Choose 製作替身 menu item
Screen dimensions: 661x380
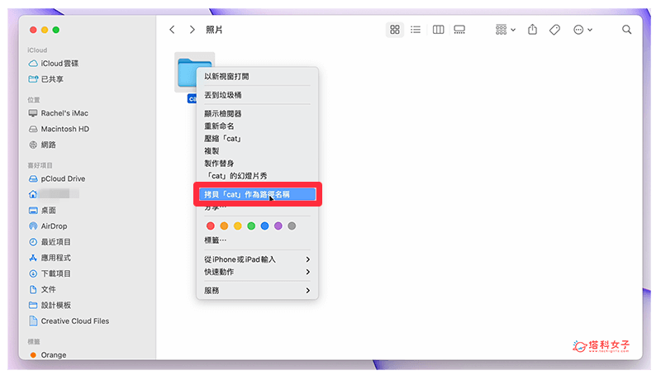pyautogui.click(x=257, y=163)
